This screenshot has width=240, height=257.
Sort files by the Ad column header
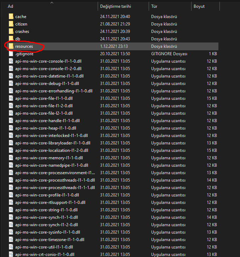pyautogui.click(x=10, y=6)
